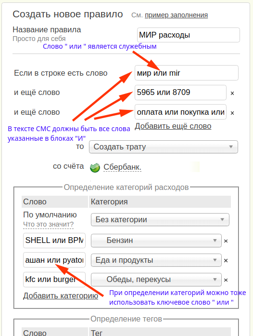Delete the Обеды, перекусы category row
This screenshot has height=336, width=253.
(226, 280)
